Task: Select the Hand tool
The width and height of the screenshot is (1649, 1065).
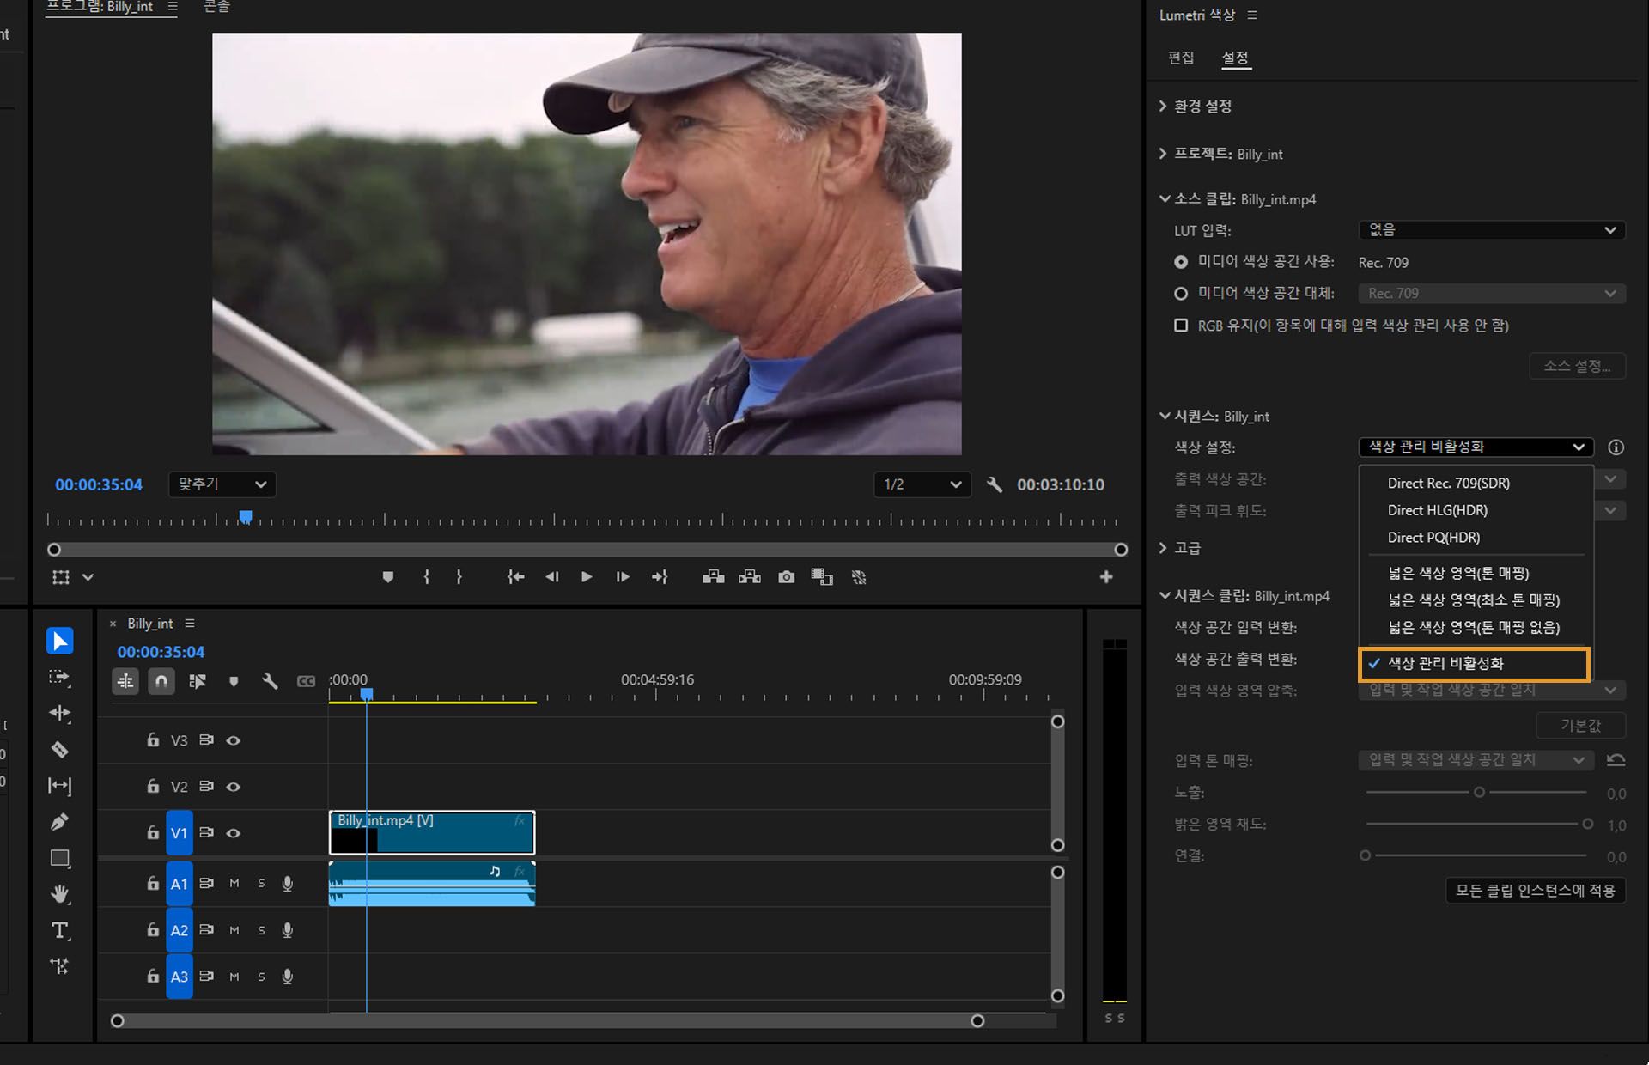Action: [59, 894]
